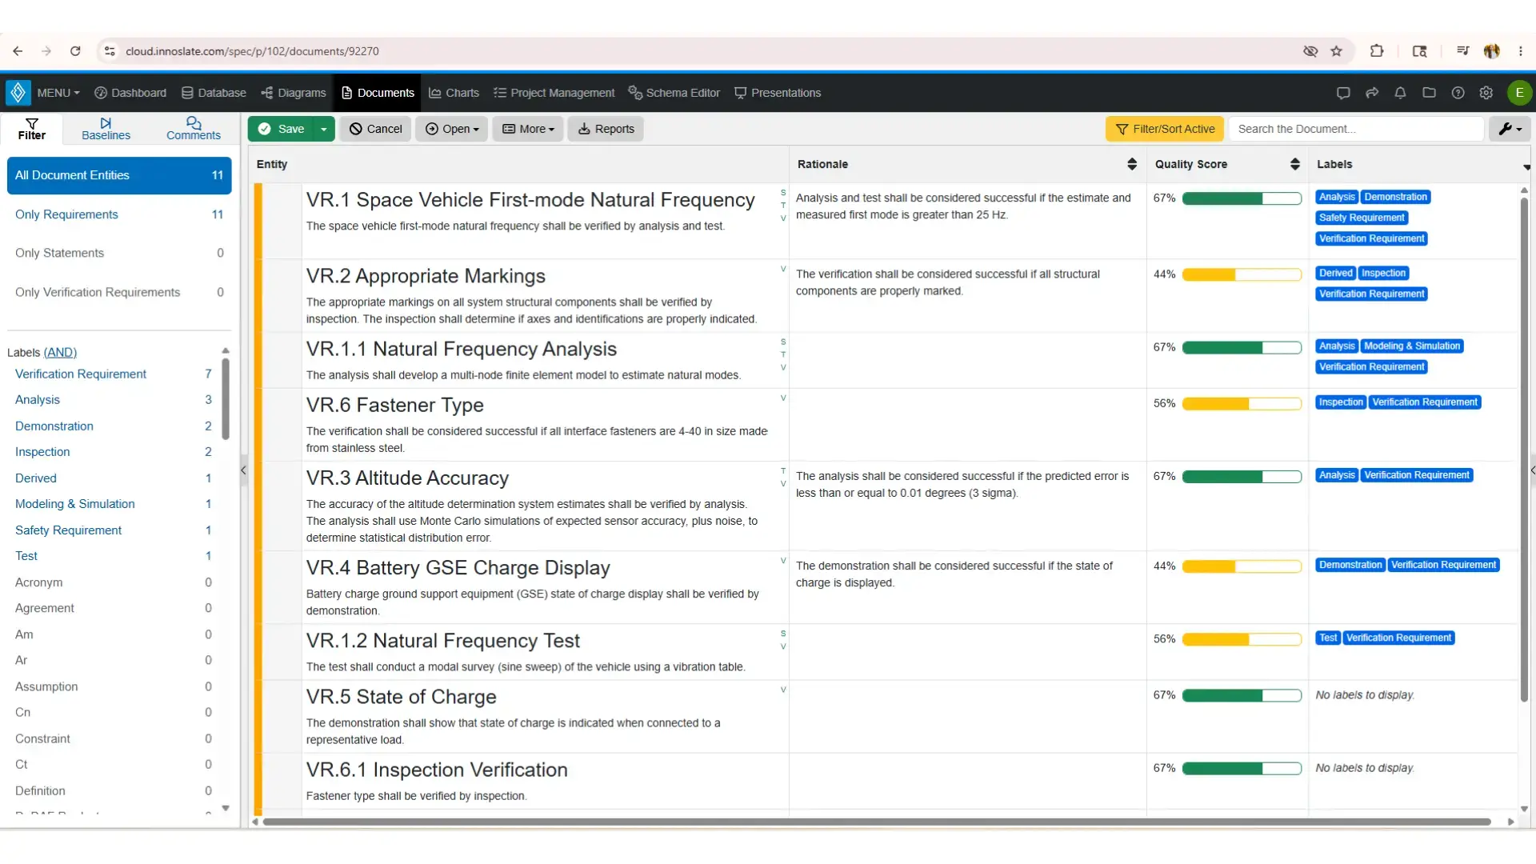Click VR.6 Fastener Type 56% quality bar
1536x864 pixels.
[x=1242, y=404]
